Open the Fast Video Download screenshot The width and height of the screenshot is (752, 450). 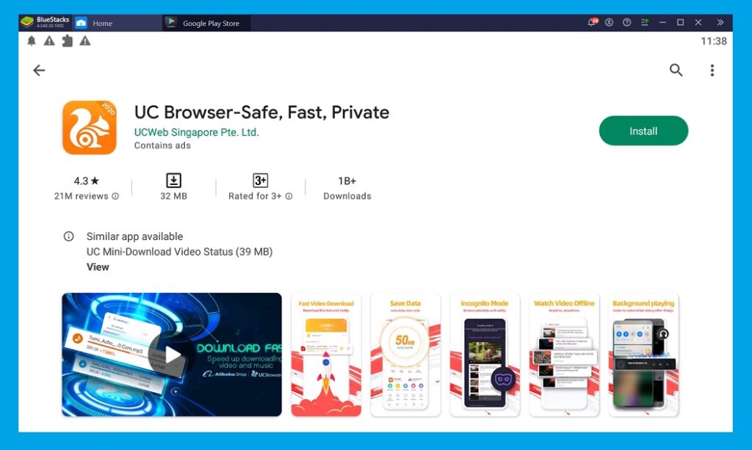coord(326,355)
